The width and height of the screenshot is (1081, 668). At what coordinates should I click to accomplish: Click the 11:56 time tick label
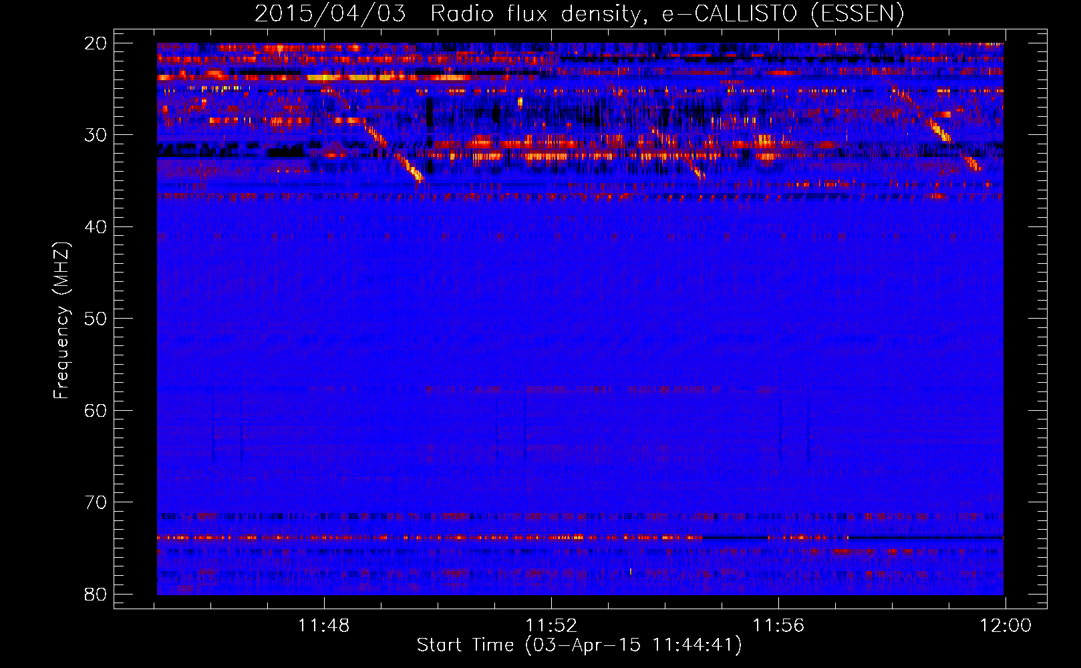778,626
